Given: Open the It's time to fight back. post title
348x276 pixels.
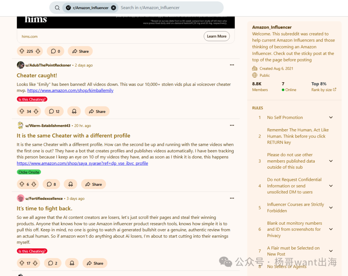Looking at the screenshot, I should 44,209.
